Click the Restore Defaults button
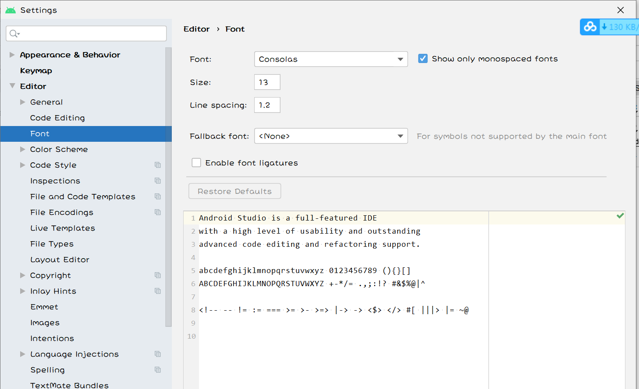 point(235,191)
